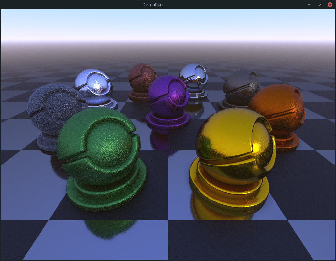Click the green shader ball
This screenshot has width=336, height=261.
click(x=102, y=159)
